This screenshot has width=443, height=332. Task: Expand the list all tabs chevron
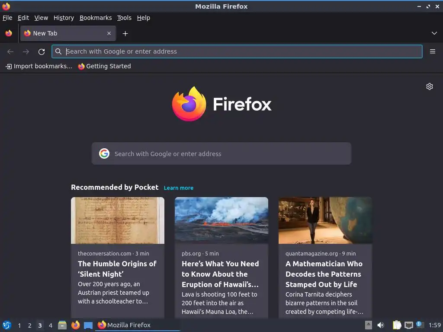pos(434,33)
